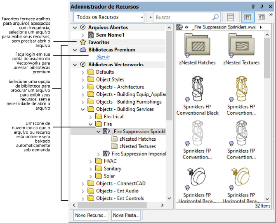Viewport: 276px width, 223px height.
Task: Click the path forward arrow after .vwx
Action: click(x=261, y=27)
